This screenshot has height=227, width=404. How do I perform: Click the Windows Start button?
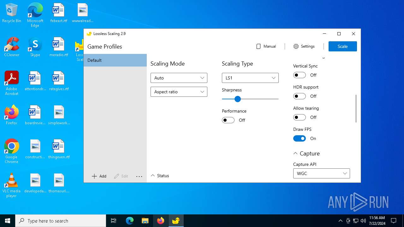pos(8,221)
